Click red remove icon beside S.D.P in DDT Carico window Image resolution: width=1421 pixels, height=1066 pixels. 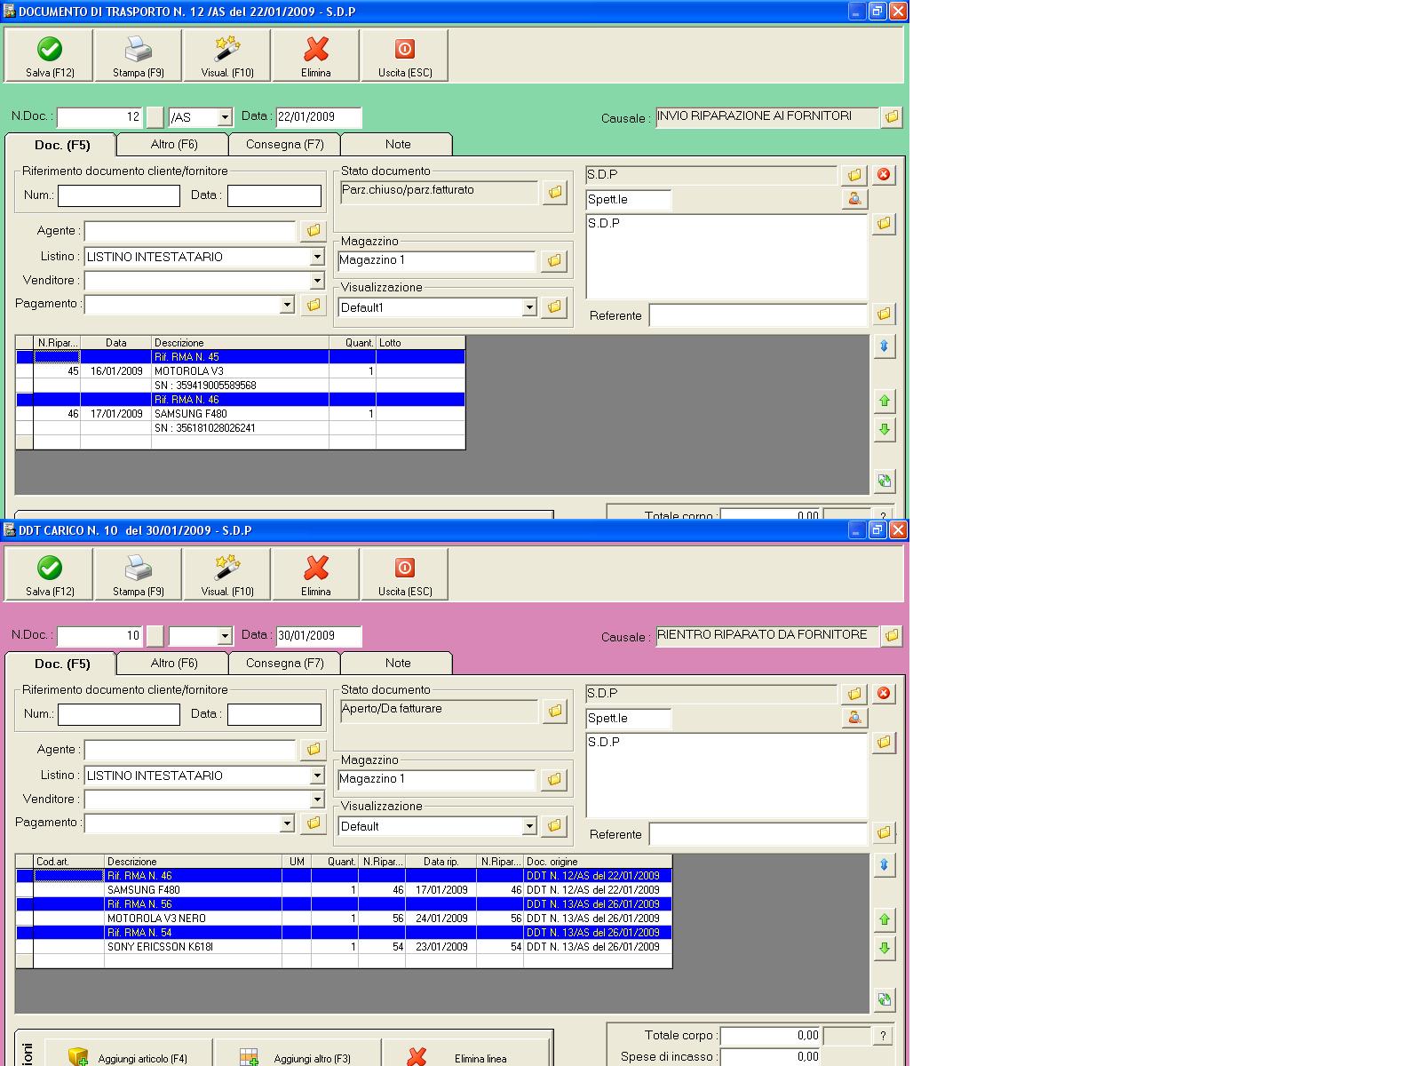click(884, 693)
